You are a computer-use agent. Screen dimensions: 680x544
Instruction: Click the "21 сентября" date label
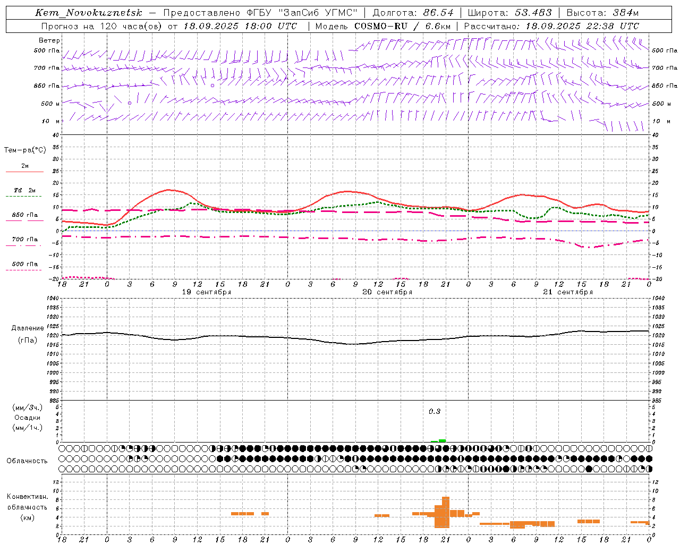[568, 292]
